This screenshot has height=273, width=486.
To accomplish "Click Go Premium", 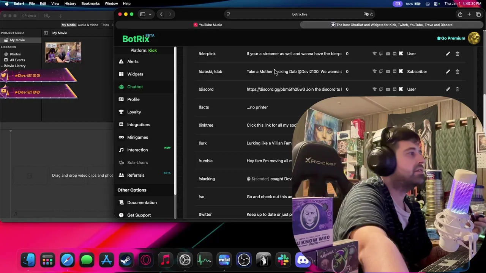I will pyautogui.click(x=451, y=38).
